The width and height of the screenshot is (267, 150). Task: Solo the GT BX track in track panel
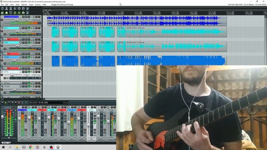(x=39, y=57)
